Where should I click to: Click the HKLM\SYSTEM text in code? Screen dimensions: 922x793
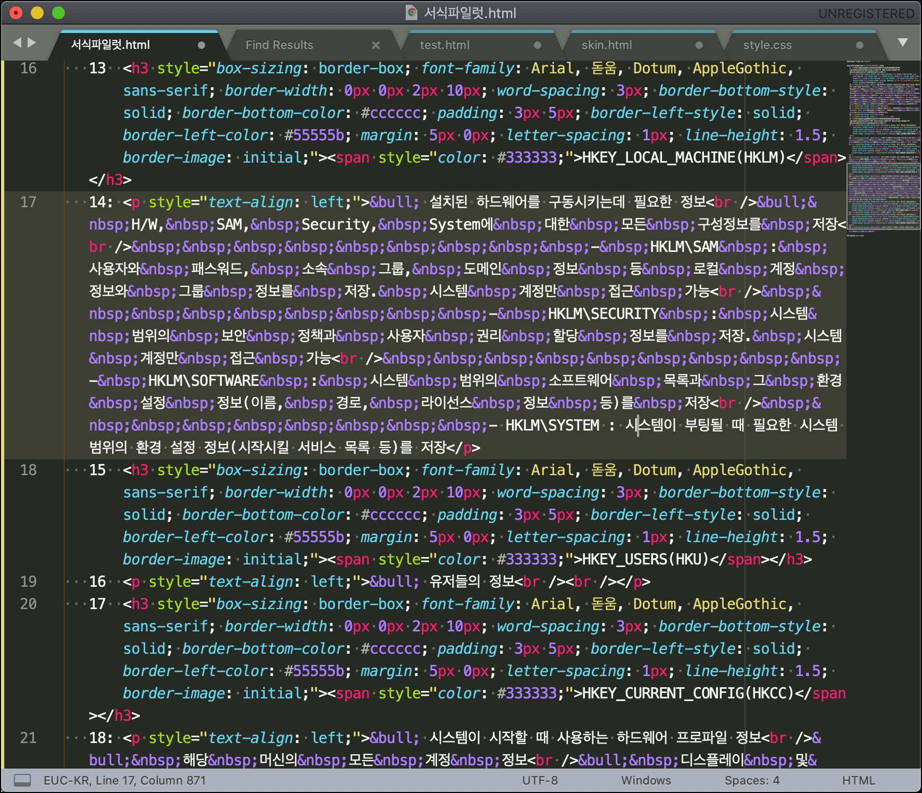[x=552, y=425]
